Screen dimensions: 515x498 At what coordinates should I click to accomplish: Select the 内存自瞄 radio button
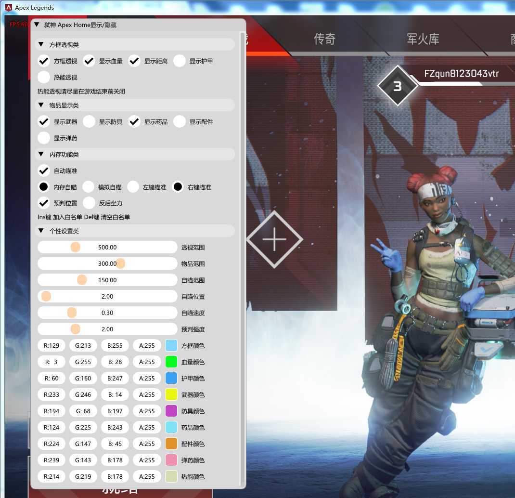coord(43,187)
